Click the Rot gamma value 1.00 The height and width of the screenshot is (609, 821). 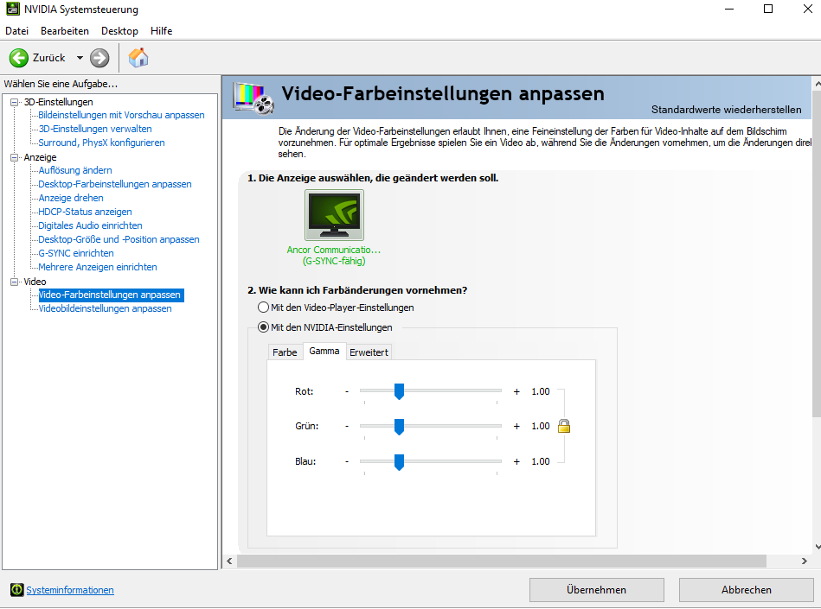[x=541, y=391]
